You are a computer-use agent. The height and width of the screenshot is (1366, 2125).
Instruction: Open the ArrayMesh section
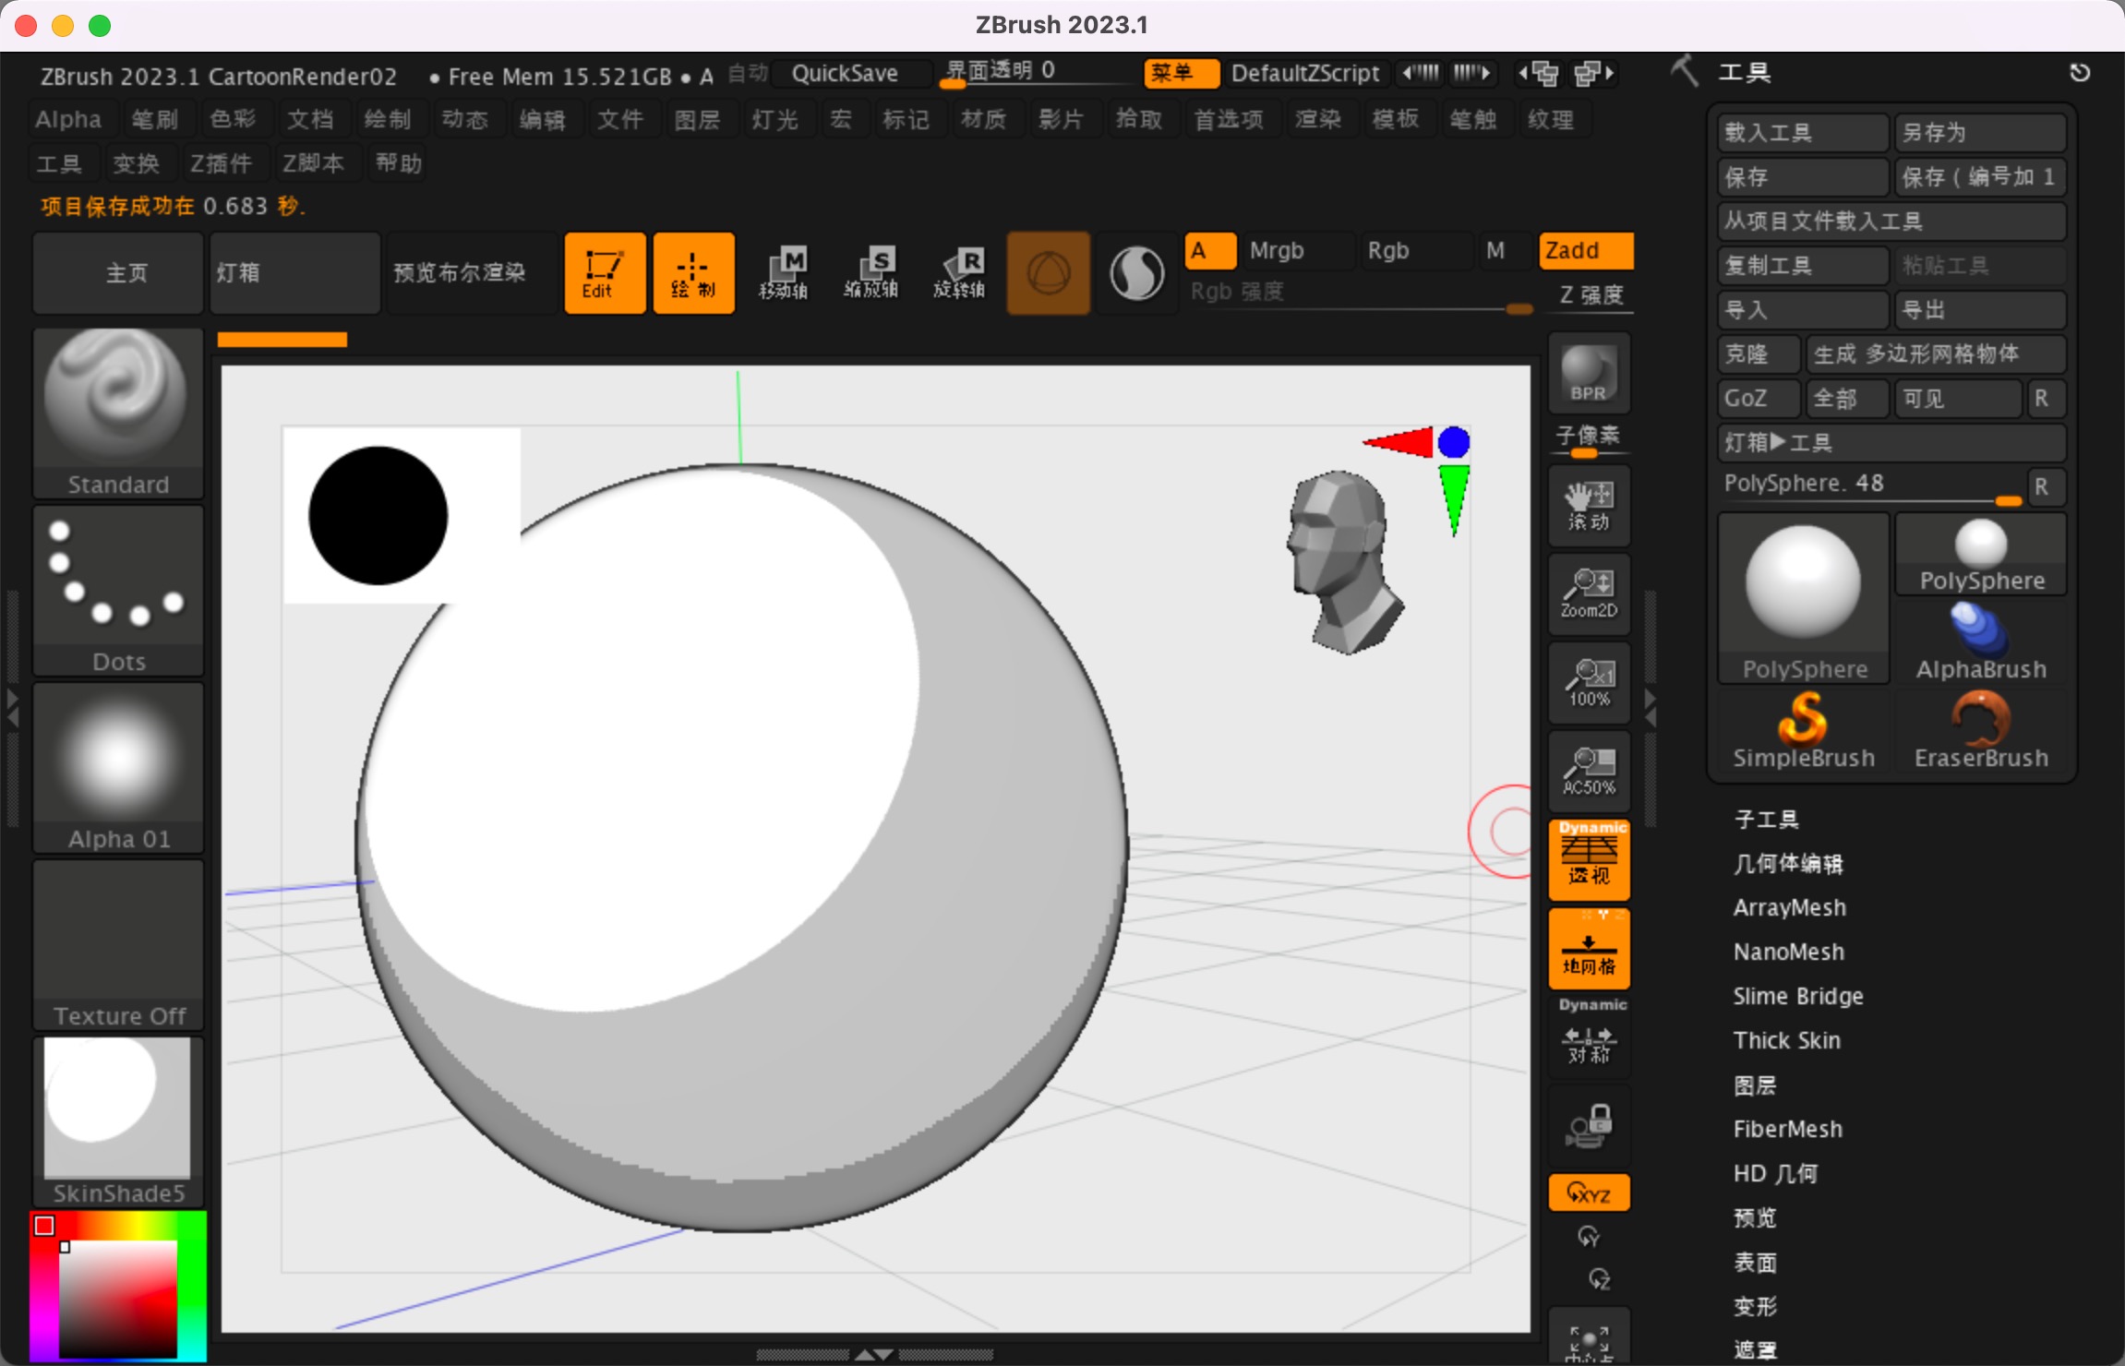click(1789, 907)
